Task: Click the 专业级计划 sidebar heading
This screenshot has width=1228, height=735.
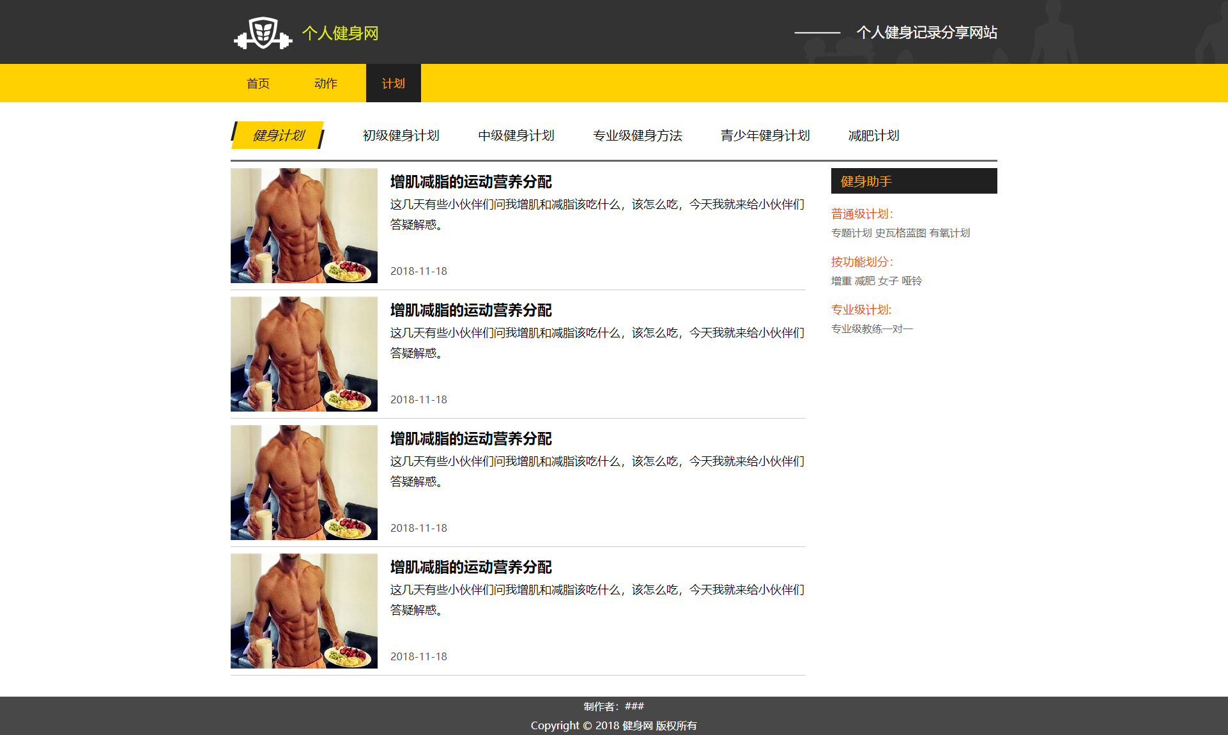Action: [x=861, y=310]
